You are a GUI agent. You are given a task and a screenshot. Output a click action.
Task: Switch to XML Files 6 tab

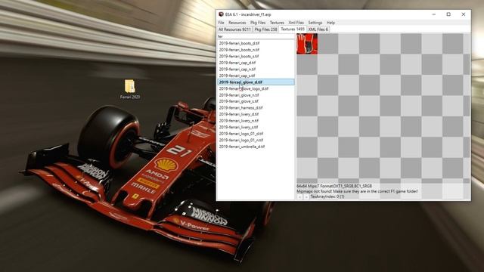(x=318, y=29)
